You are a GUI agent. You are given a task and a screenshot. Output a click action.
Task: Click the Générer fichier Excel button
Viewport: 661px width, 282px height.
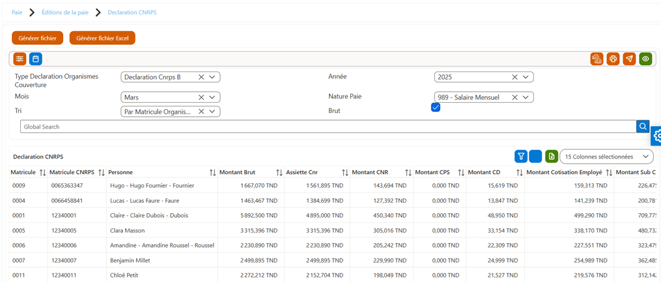pyautogui.click(x=102, y=38)
